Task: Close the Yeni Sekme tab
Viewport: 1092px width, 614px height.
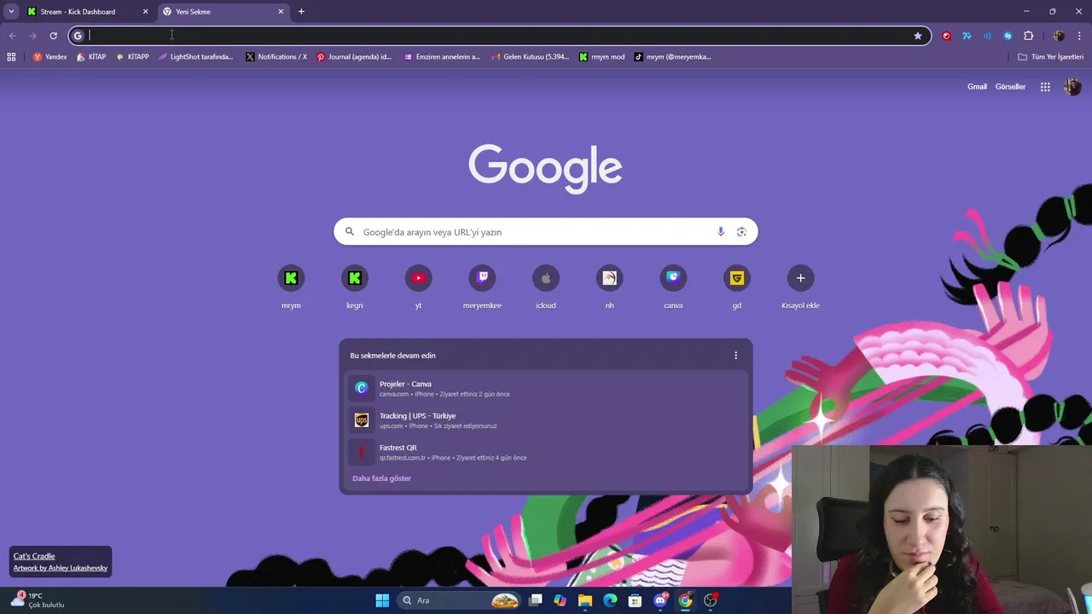Action: (x=281, y=12)
